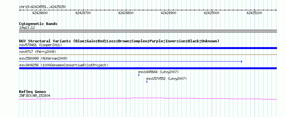
Task: Open the nsv9717 (Perry2008) variant label
Action: pyautogui.click(x=38, y=52)
